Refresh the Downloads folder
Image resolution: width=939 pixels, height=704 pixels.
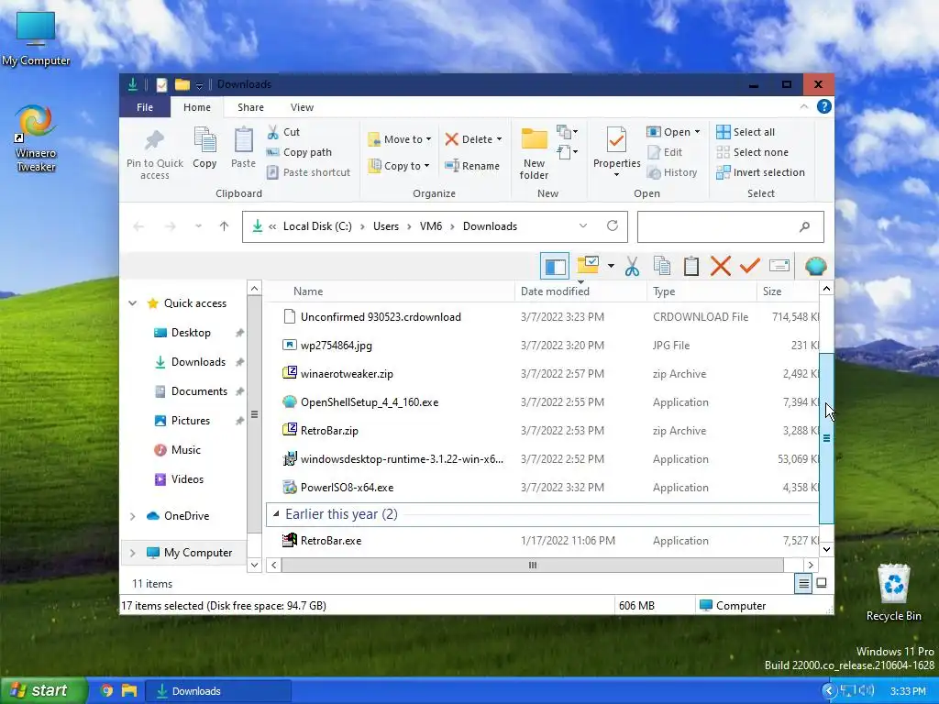coord(612,225)
